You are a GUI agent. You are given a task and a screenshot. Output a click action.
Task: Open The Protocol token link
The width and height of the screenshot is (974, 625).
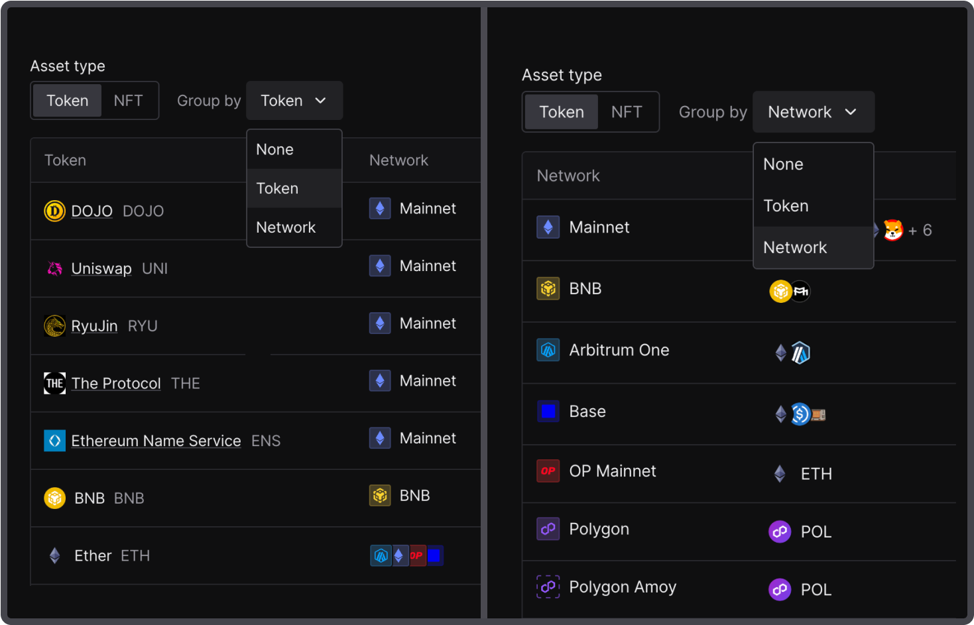point(116,384)
